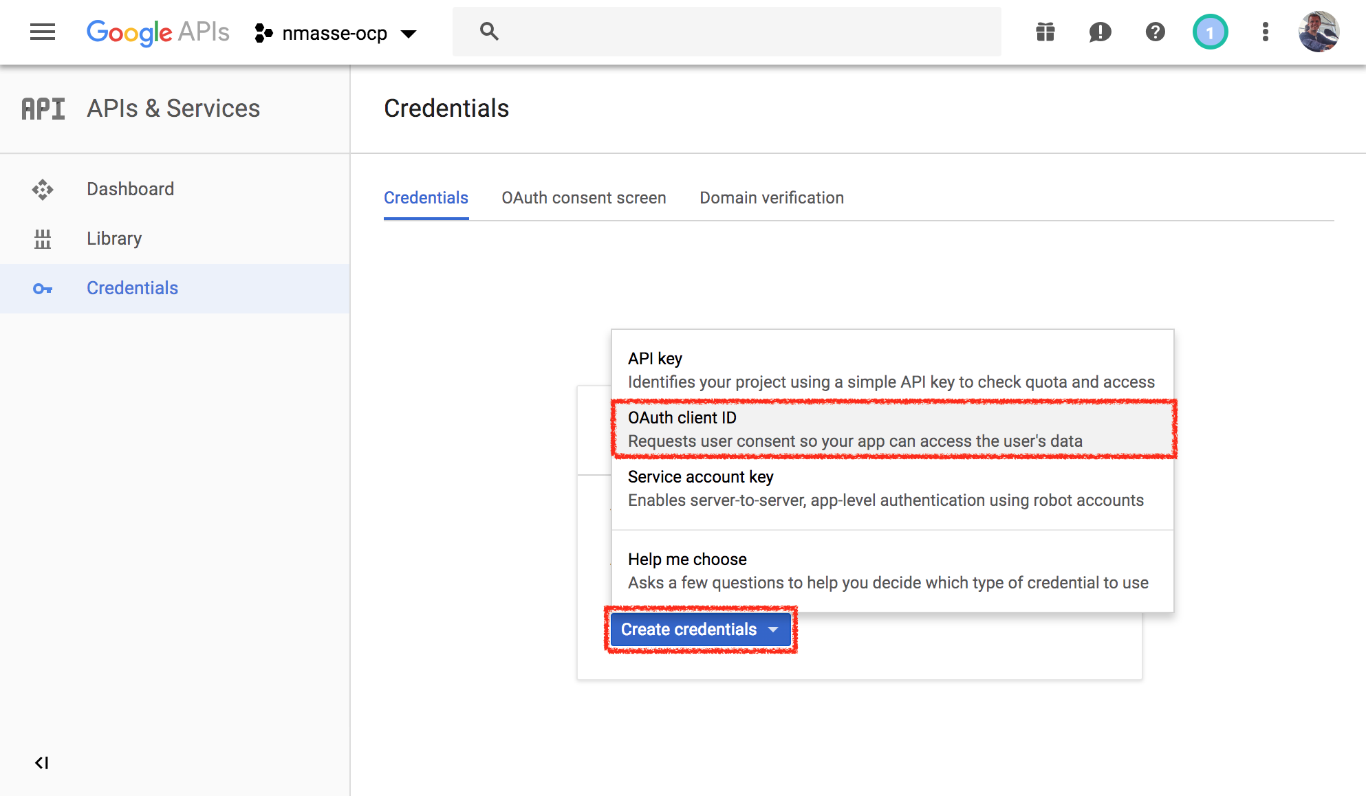The height and width of the screenshot is (796, 1366).
Task: Expand the Create credentials dropdown arrow
Action: (x=774, y=629)
